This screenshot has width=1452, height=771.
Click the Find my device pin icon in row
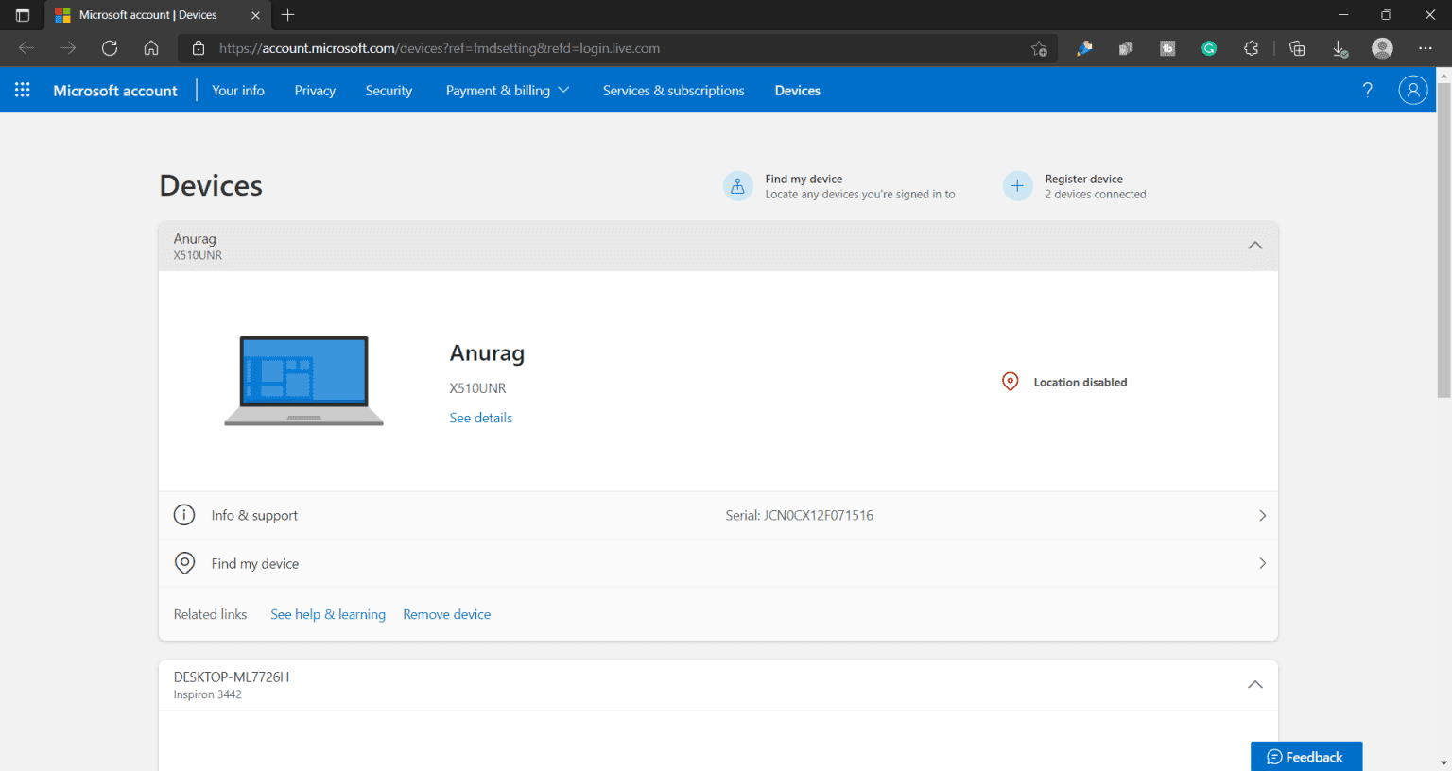(184, 562)
